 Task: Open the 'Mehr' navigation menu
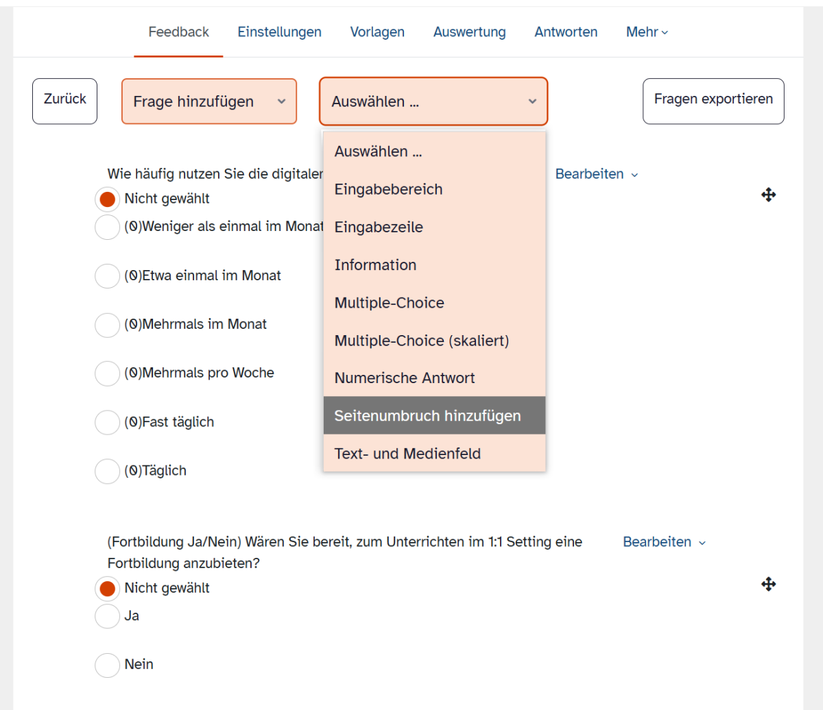[x=647, y=32]
